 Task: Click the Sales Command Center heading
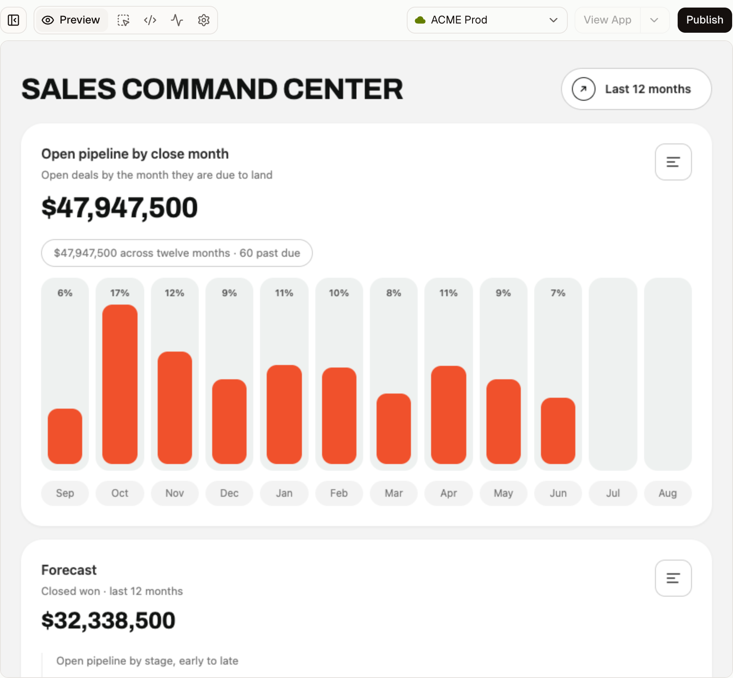pos(212,89)
